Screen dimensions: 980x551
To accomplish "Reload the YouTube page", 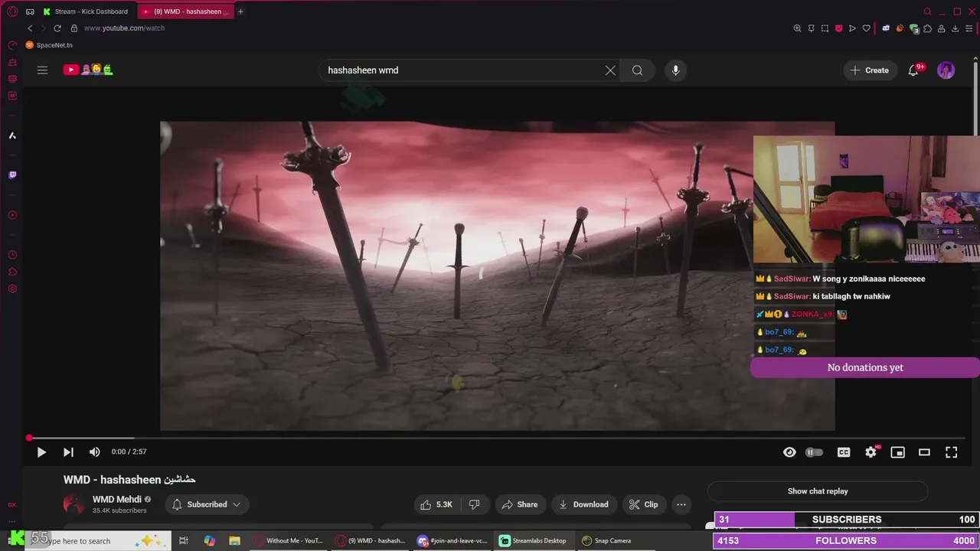I will [57, 28].
